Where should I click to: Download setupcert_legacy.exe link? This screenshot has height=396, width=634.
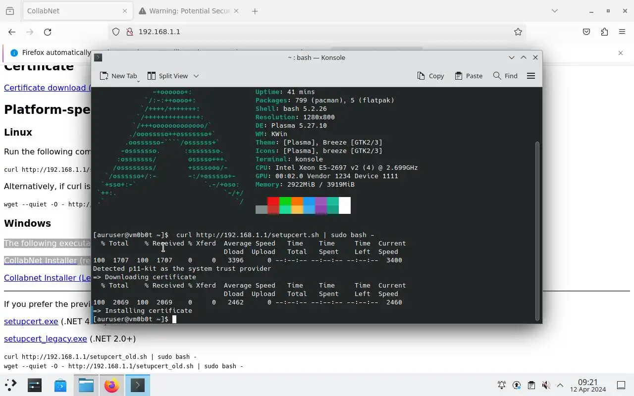46,339
